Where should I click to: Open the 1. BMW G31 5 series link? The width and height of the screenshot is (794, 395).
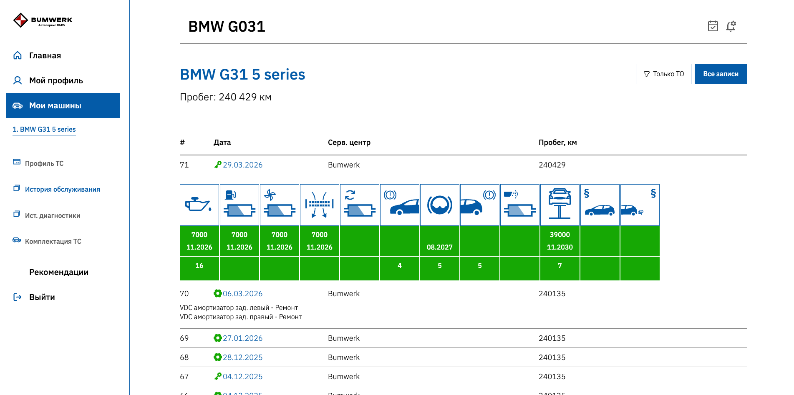tap(44, 129)
